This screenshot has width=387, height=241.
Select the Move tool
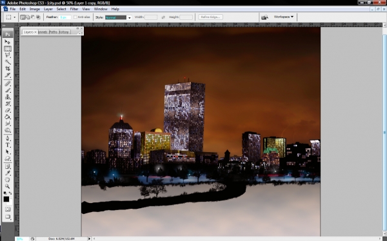coord(7,42)
